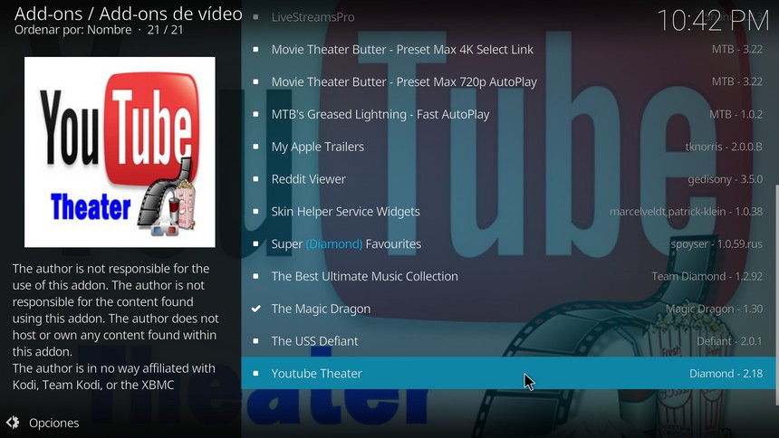Screen dimensions: 779x438
Task: Select the LiveStreamsPro add-on
Action: (x=508, y=17)
